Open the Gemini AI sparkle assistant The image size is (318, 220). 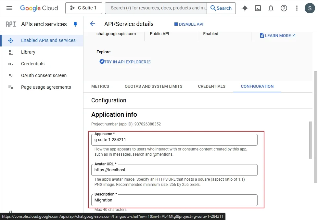tap(245, 8)
